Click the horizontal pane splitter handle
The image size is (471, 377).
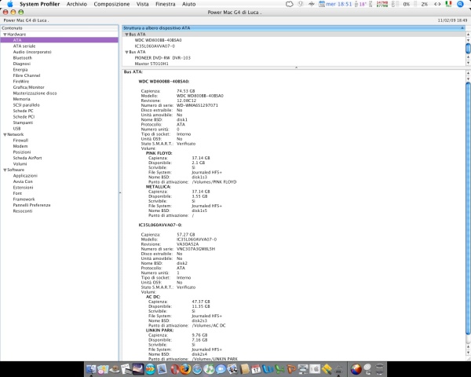pos(296,68)
